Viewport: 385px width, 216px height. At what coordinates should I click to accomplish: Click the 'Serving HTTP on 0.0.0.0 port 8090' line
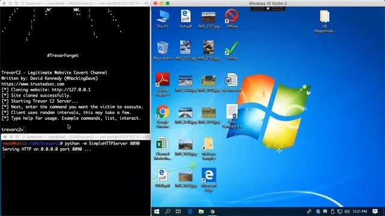[47, 149]
